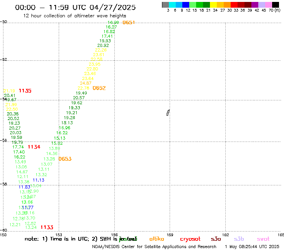Click the wave height value 12.21
The height and width of the screenshot is (250, 284).
tap(15, 225)
